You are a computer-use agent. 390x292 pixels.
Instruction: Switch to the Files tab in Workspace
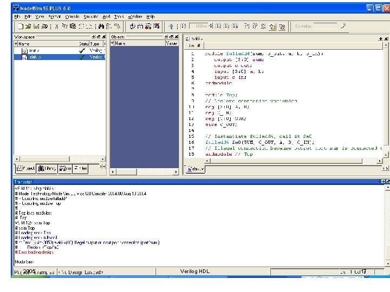tap(80, 169)
